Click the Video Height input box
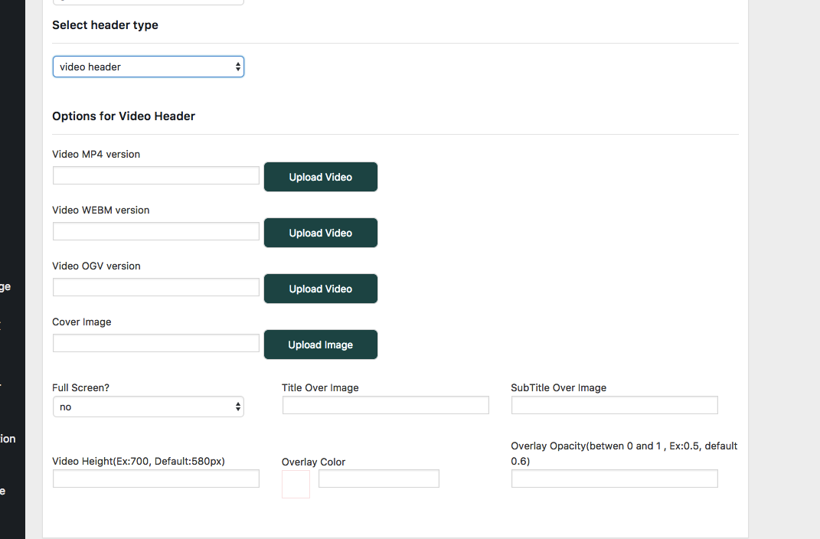Viewport: 820px width, 539px height. [156, 479]
